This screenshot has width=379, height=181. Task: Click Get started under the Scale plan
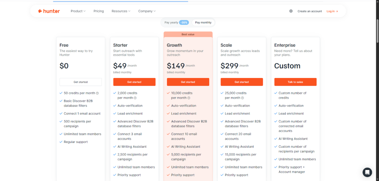(x=242, y=82)
